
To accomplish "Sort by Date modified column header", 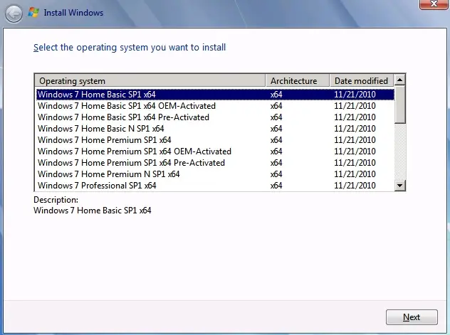I will 362,81.
